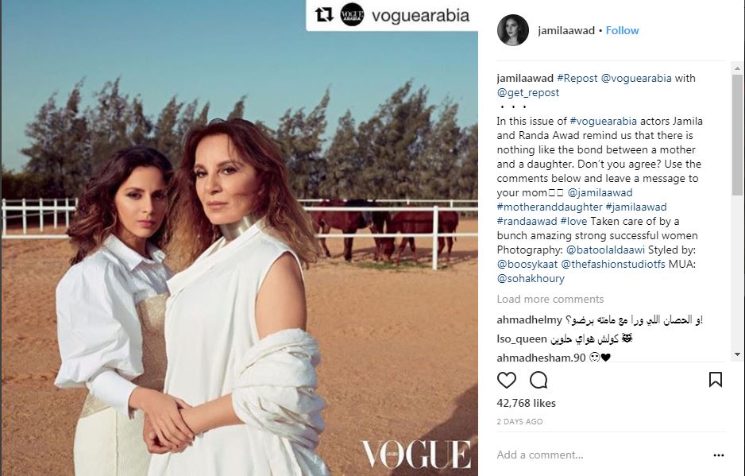This screenshot has height=476, width=745.
Task: View the 42,768 likes list
Action: coord(526,403)
